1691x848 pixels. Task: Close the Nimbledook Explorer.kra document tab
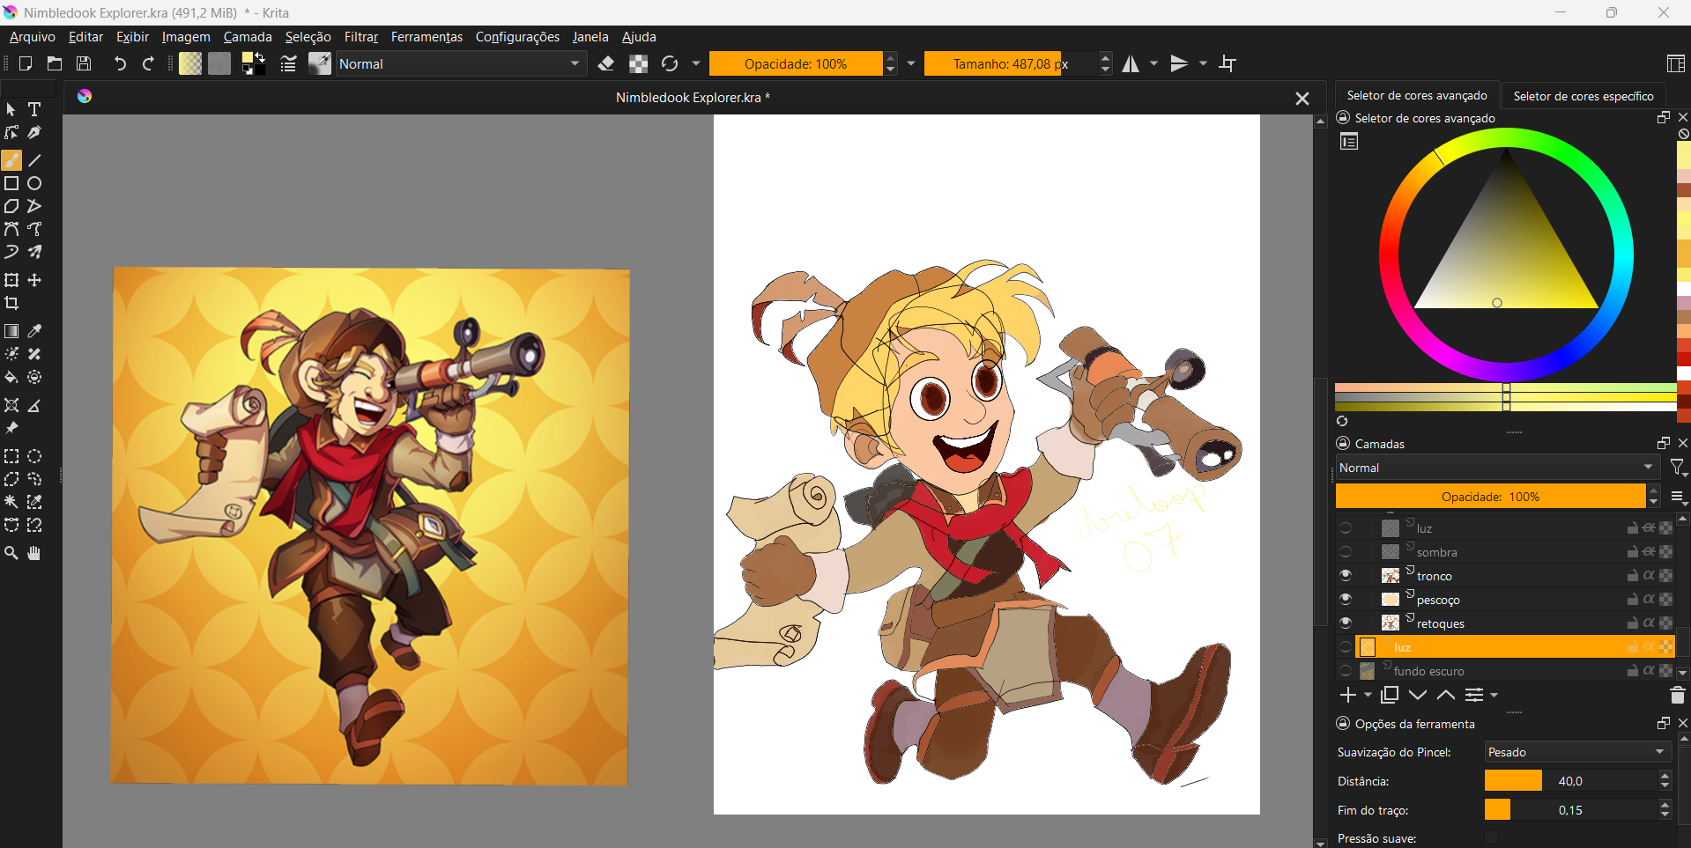tap(1302, 99)
